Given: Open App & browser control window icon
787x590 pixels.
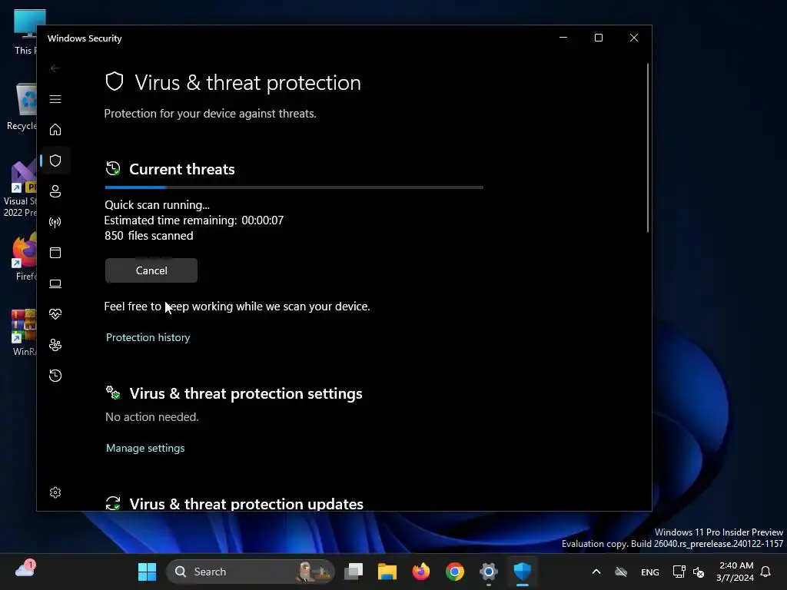Looking at the screenshot, I should [x=55, y=252].
